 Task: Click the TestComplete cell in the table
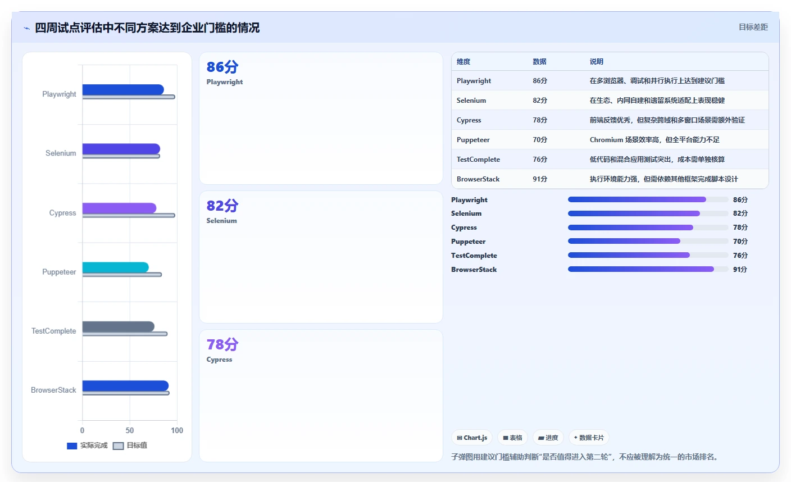[478, 160]
